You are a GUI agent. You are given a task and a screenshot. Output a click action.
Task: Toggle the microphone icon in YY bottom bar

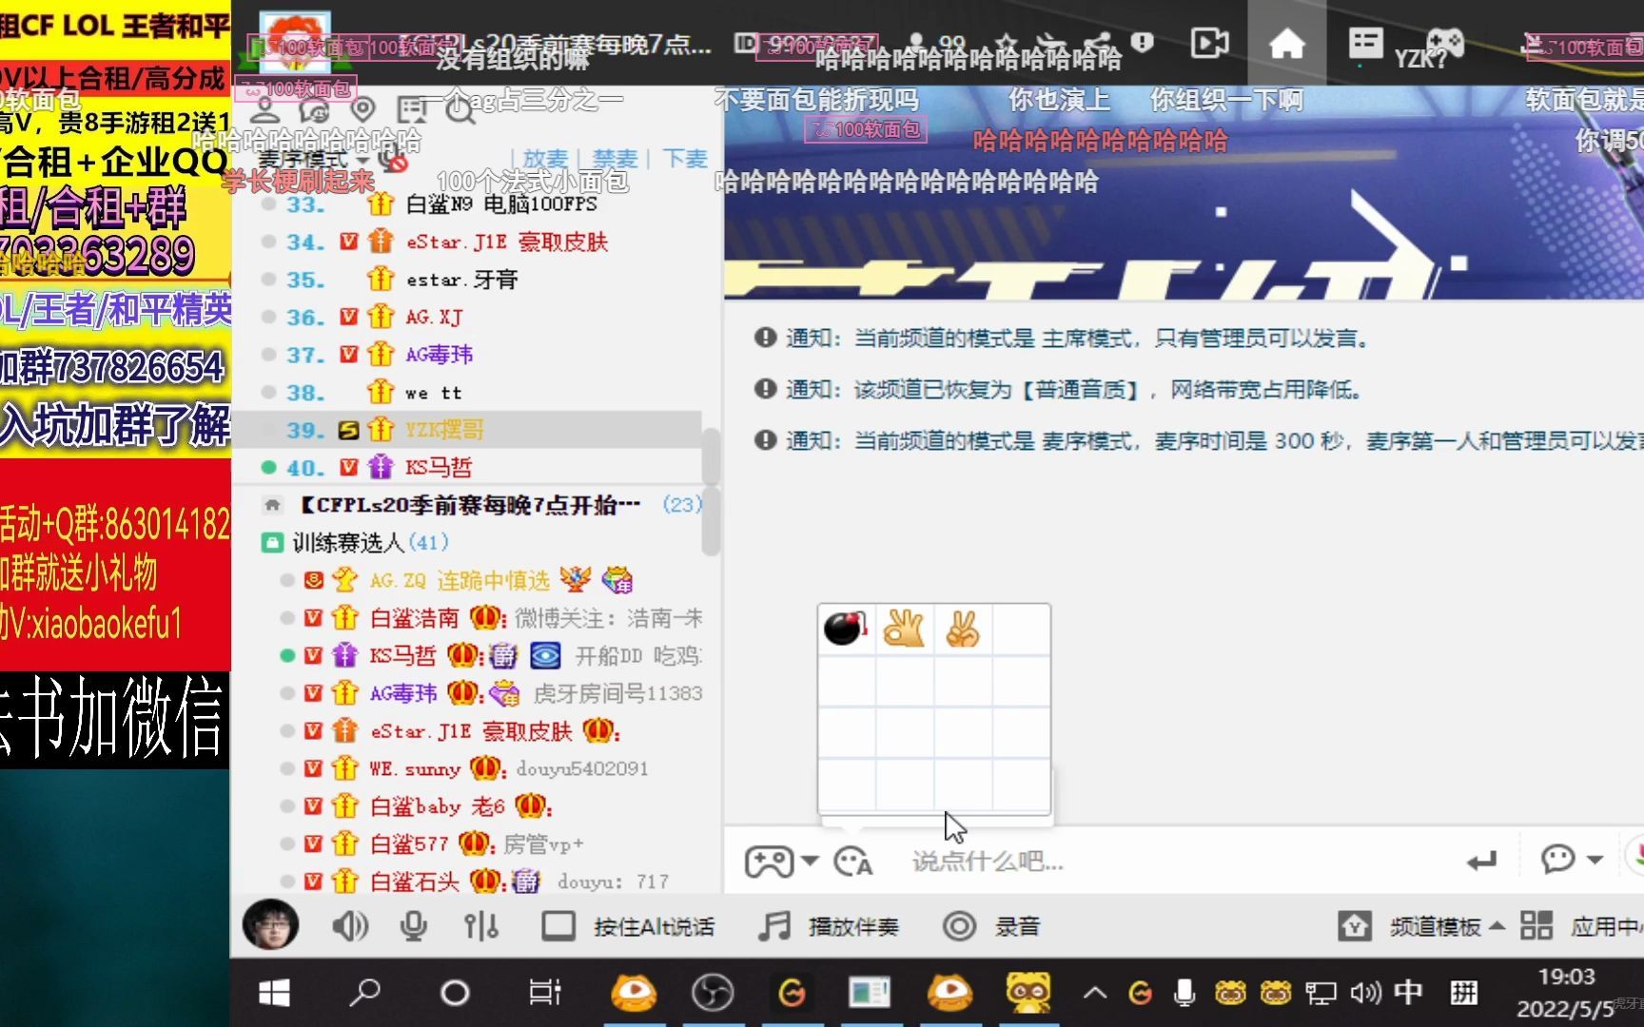point(413,926)
